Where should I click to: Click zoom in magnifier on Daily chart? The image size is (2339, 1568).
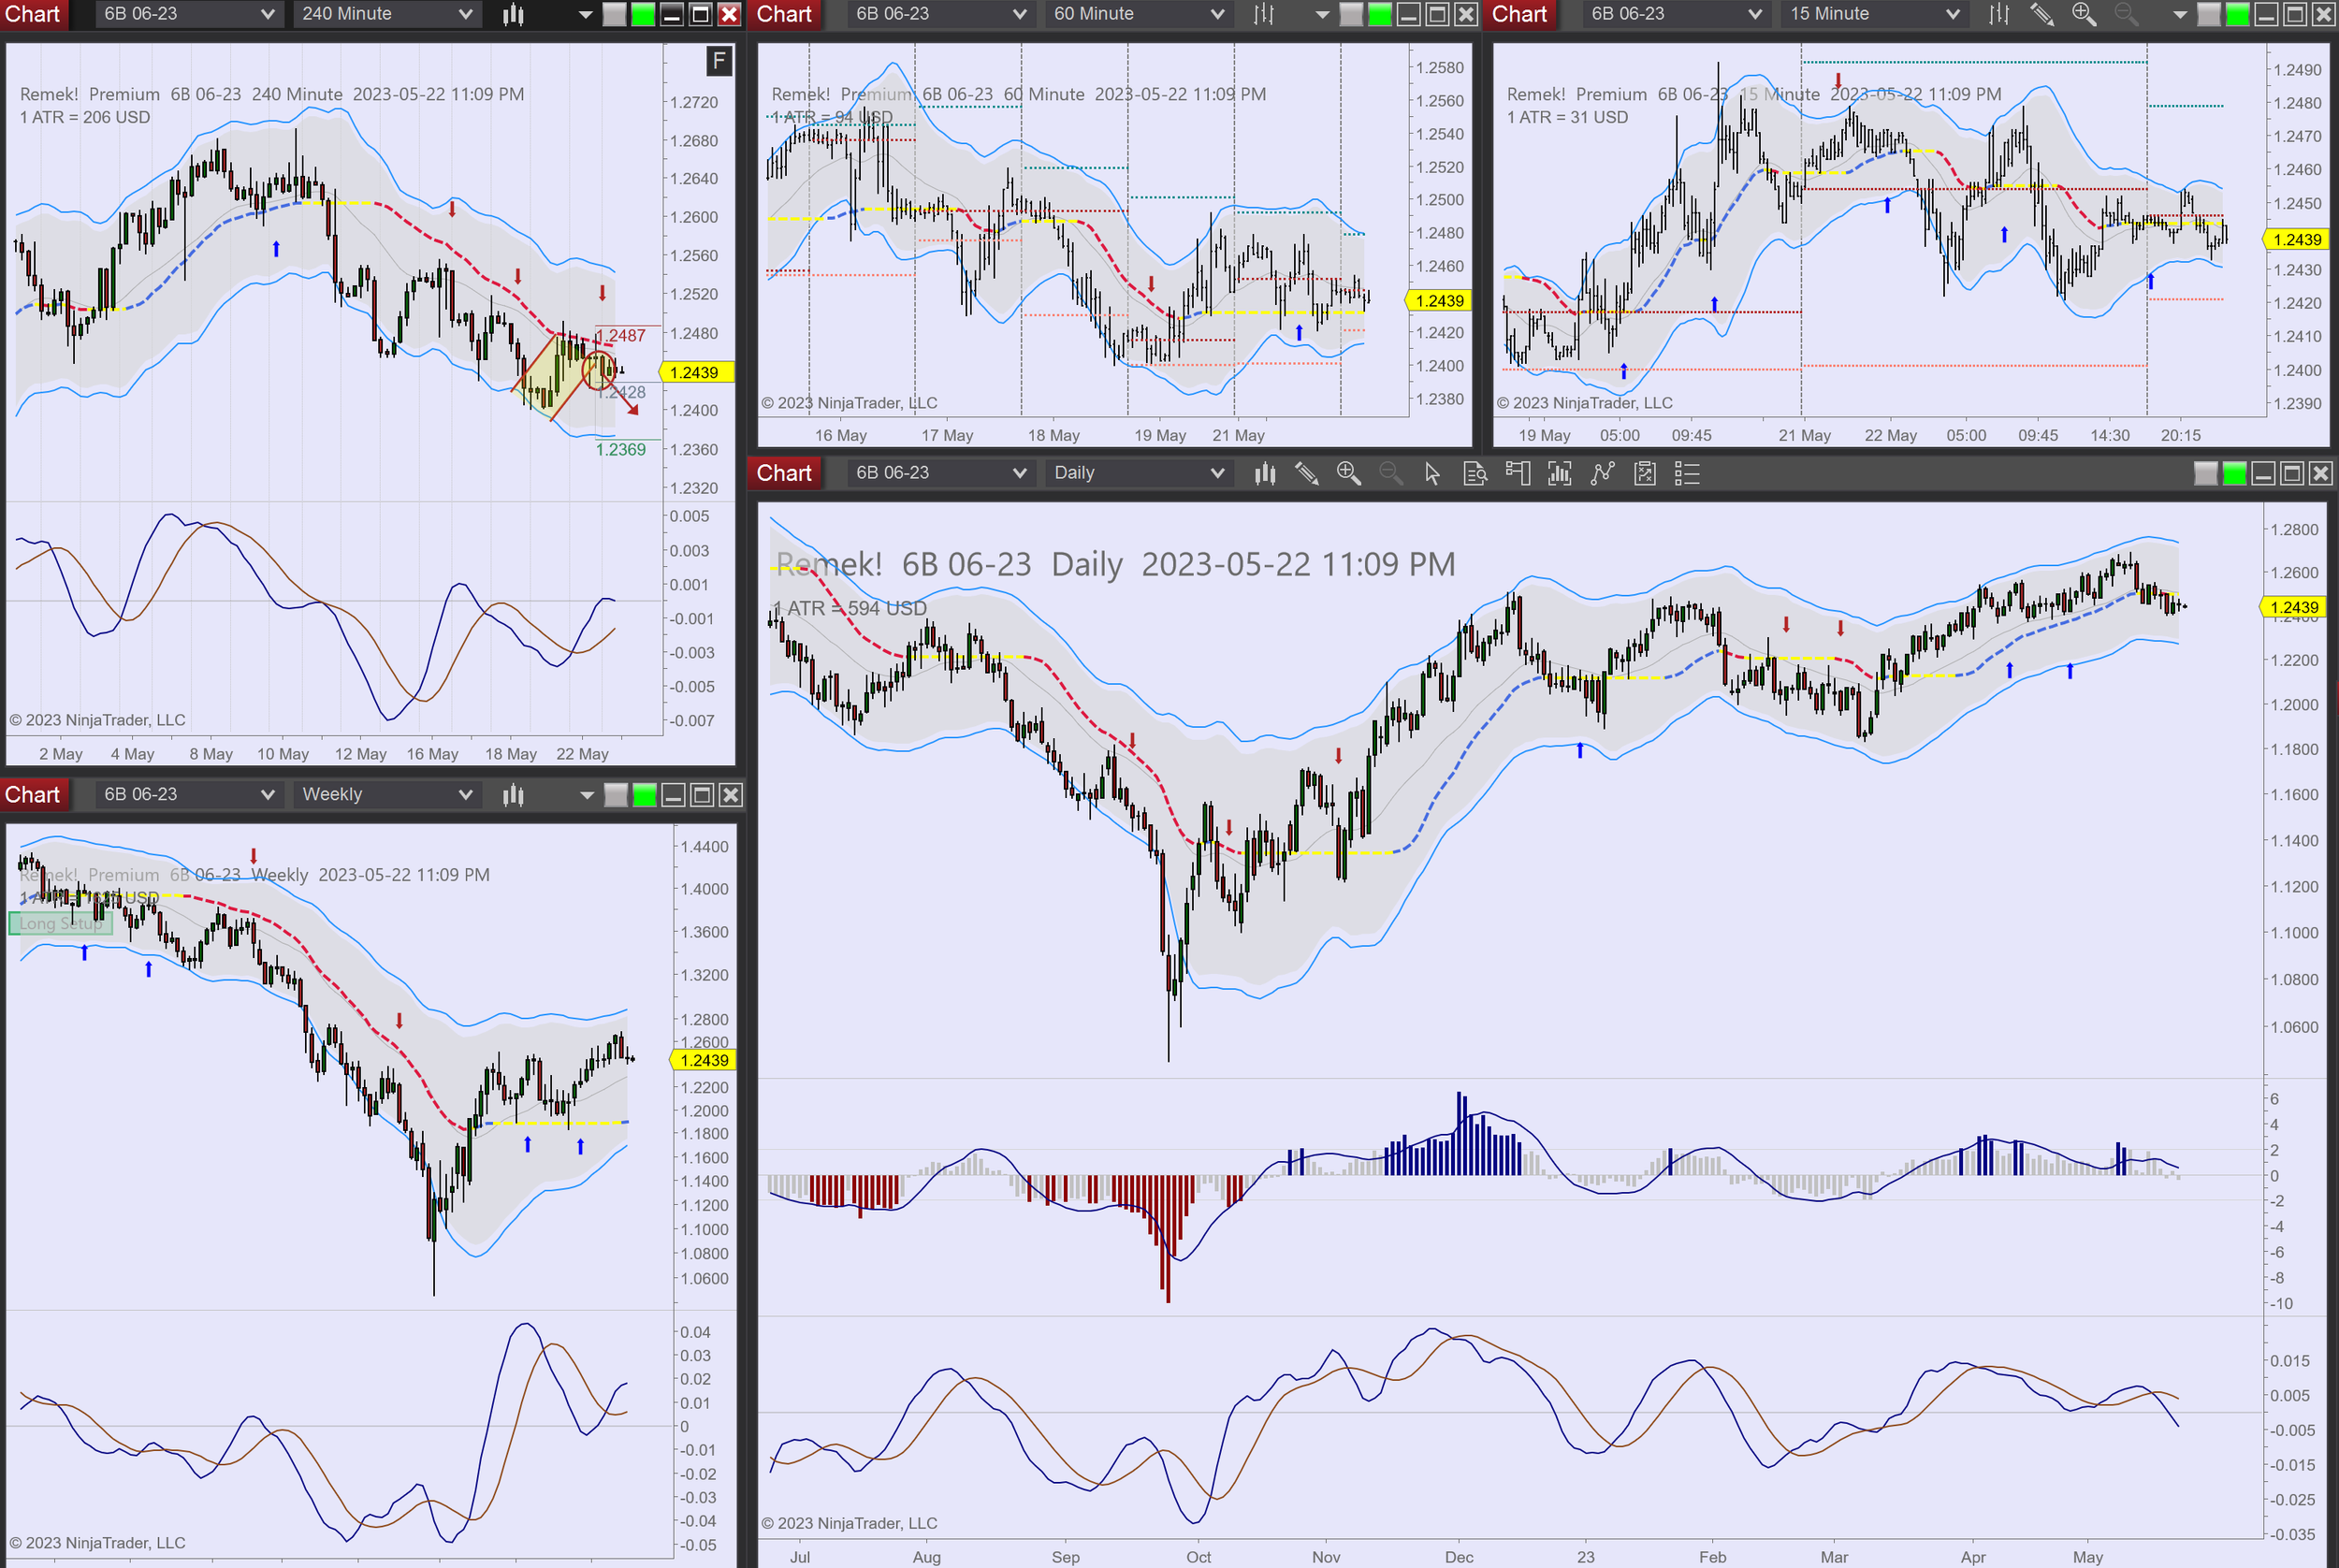(x=1348, y=473)
